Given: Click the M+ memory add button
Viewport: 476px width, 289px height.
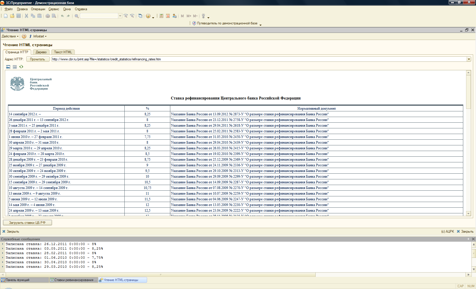Looking at the screenshot, I should pyautogui.click(x=189, y=16).
